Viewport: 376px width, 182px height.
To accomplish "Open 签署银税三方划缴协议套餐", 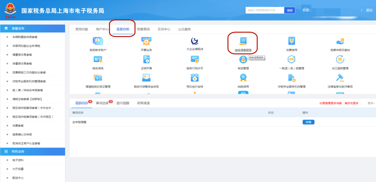I will pyautogui.click(x=29, y=72).
